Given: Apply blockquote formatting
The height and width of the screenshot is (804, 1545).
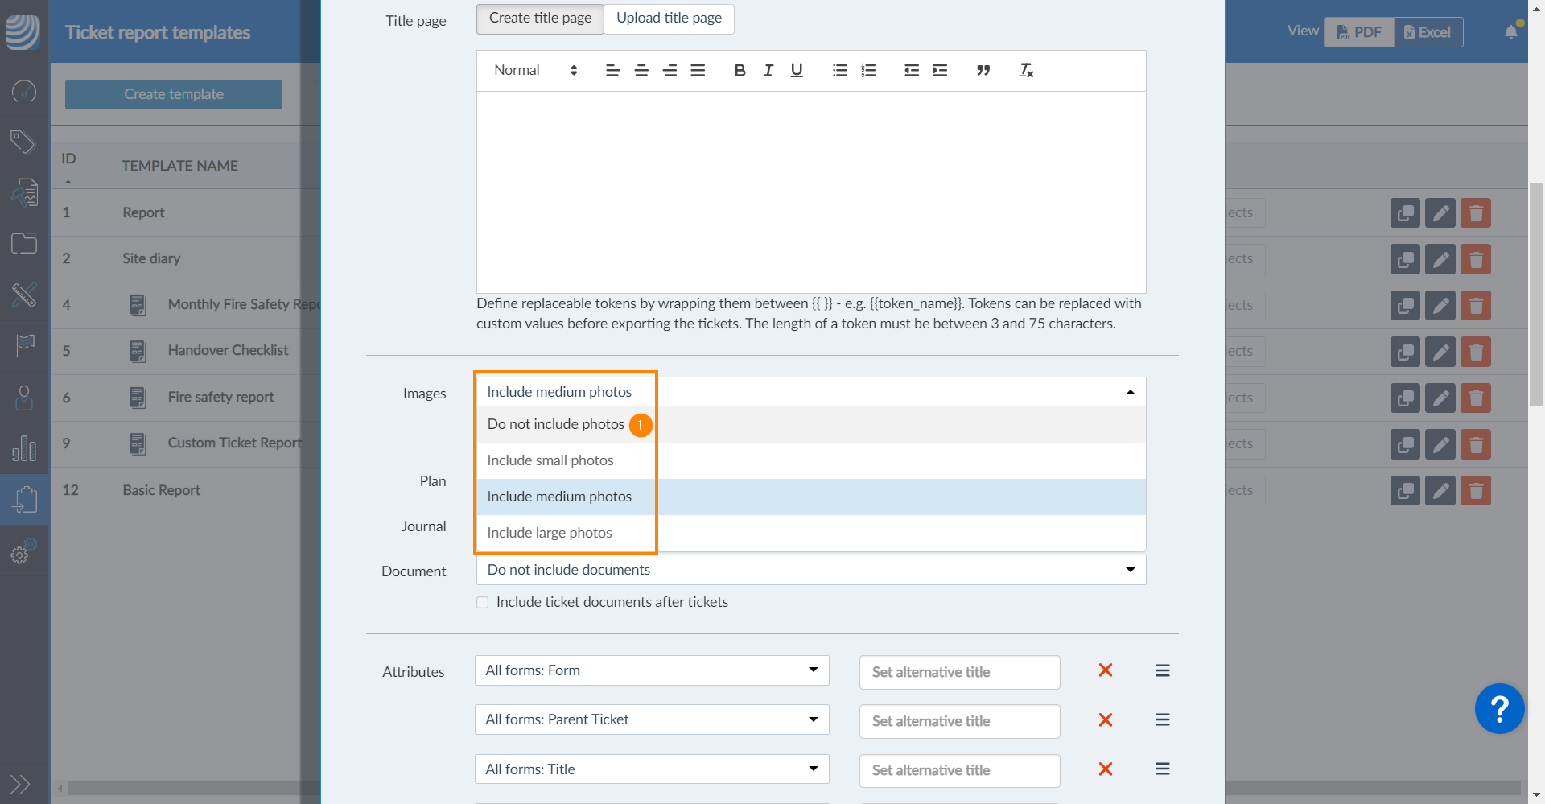Looking at the screenshot, I should click(983, 71).
